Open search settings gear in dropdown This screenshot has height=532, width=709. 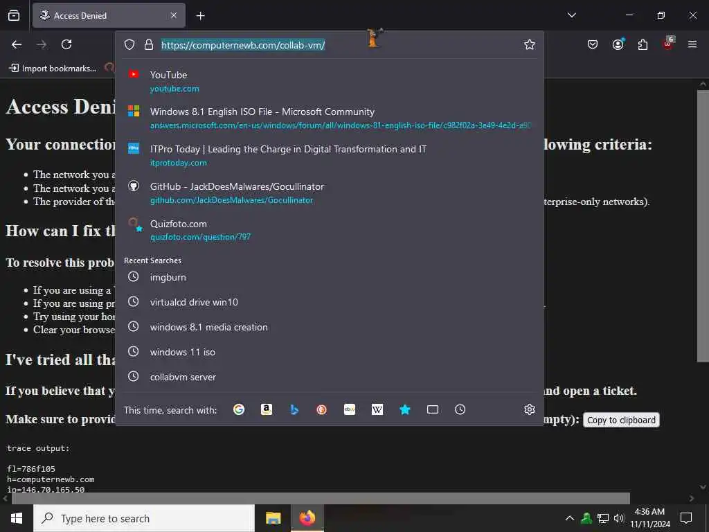(530, 409)
